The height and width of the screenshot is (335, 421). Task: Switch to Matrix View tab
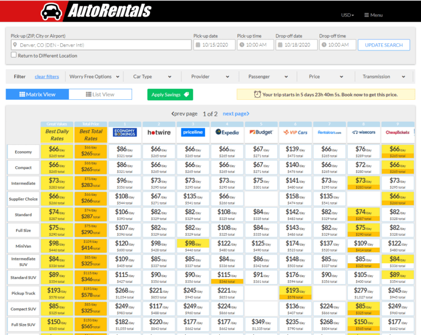[37, 94]
